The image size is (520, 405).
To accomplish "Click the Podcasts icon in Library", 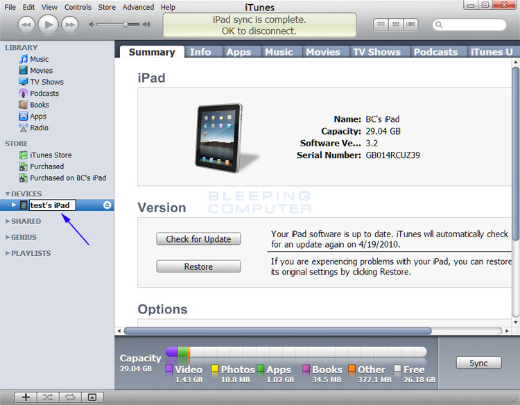I will point(23,93).
